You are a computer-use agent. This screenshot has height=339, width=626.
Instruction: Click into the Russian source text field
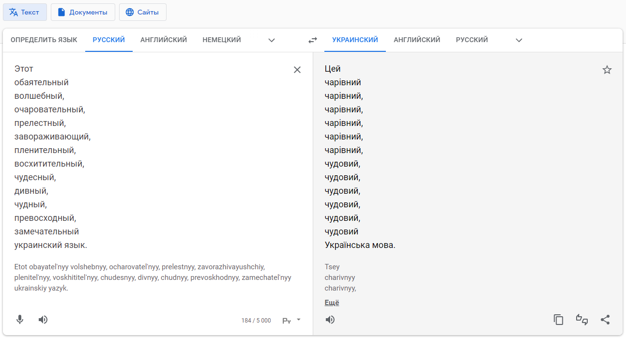(x=145, y=155)
